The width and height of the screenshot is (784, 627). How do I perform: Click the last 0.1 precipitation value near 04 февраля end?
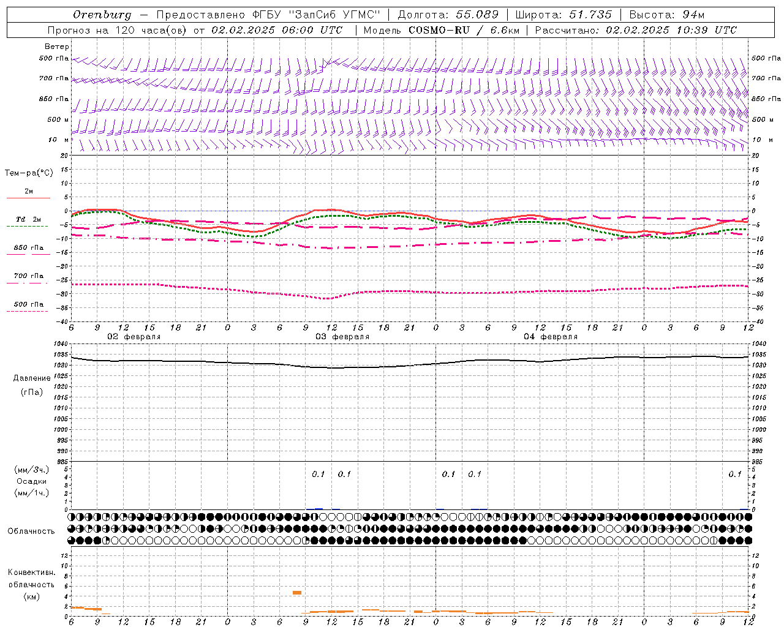pos(735,475)
